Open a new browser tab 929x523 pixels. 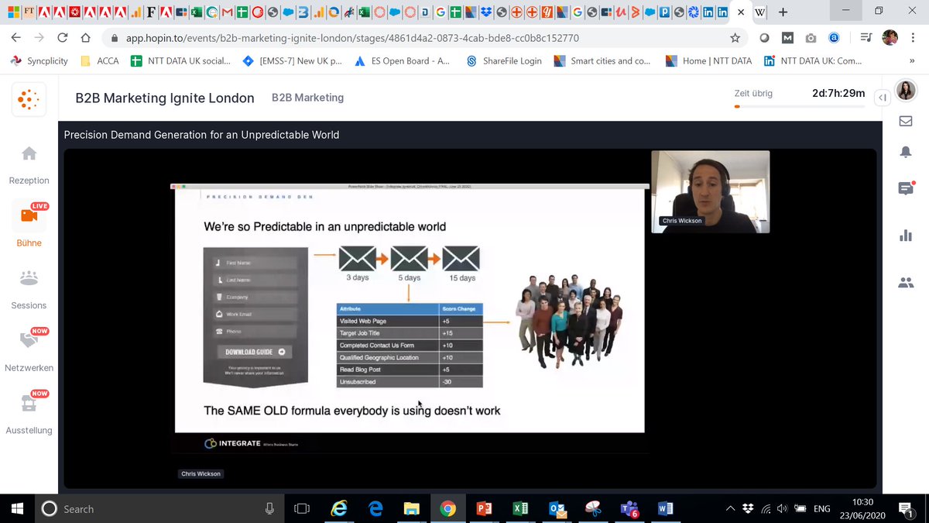(x=783, y=12)
